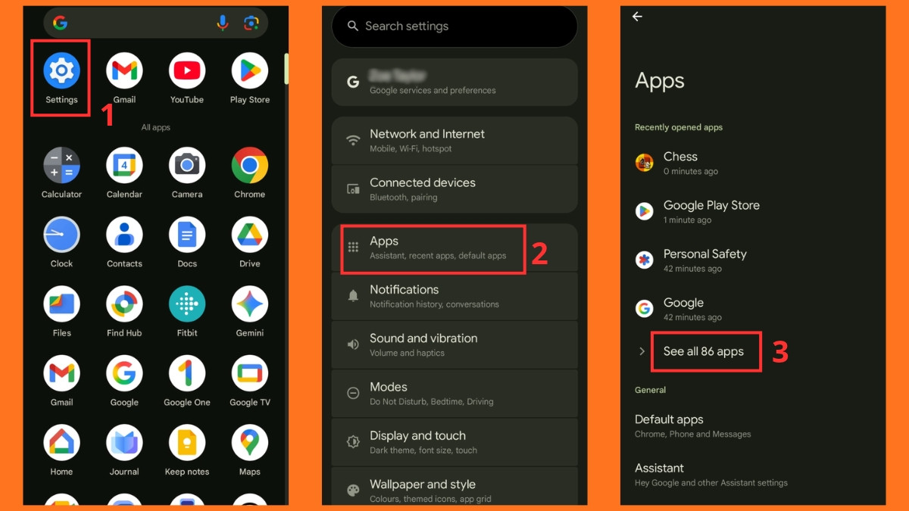
Task: Go back using the Apps page arrow
Action: 637,17
